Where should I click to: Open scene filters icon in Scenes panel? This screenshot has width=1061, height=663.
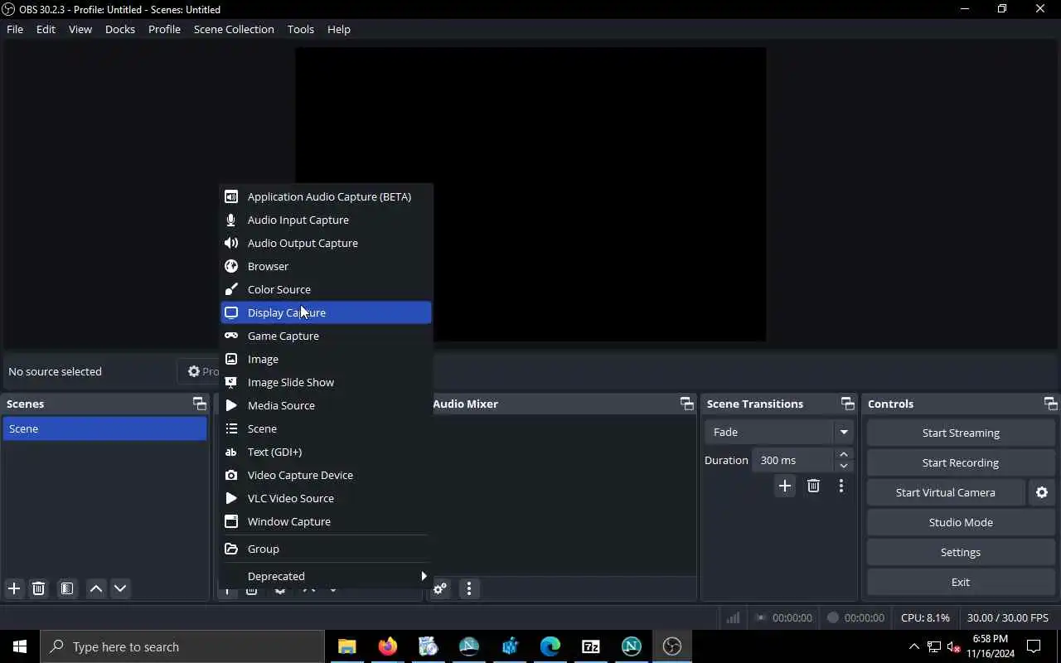[x=67, y=588]
